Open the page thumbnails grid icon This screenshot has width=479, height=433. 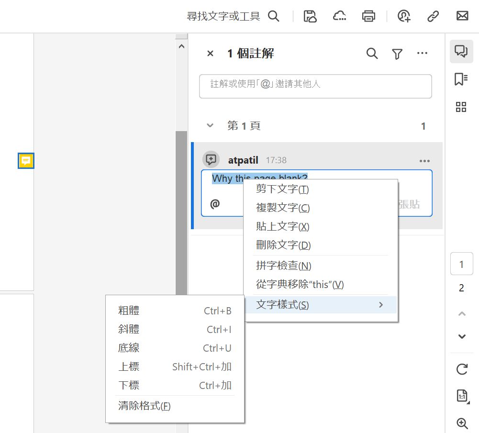click(461, 107)
